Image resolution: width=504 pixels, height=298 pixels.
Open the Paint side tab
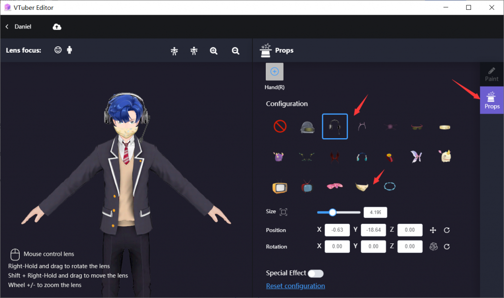tap(492, 75)
